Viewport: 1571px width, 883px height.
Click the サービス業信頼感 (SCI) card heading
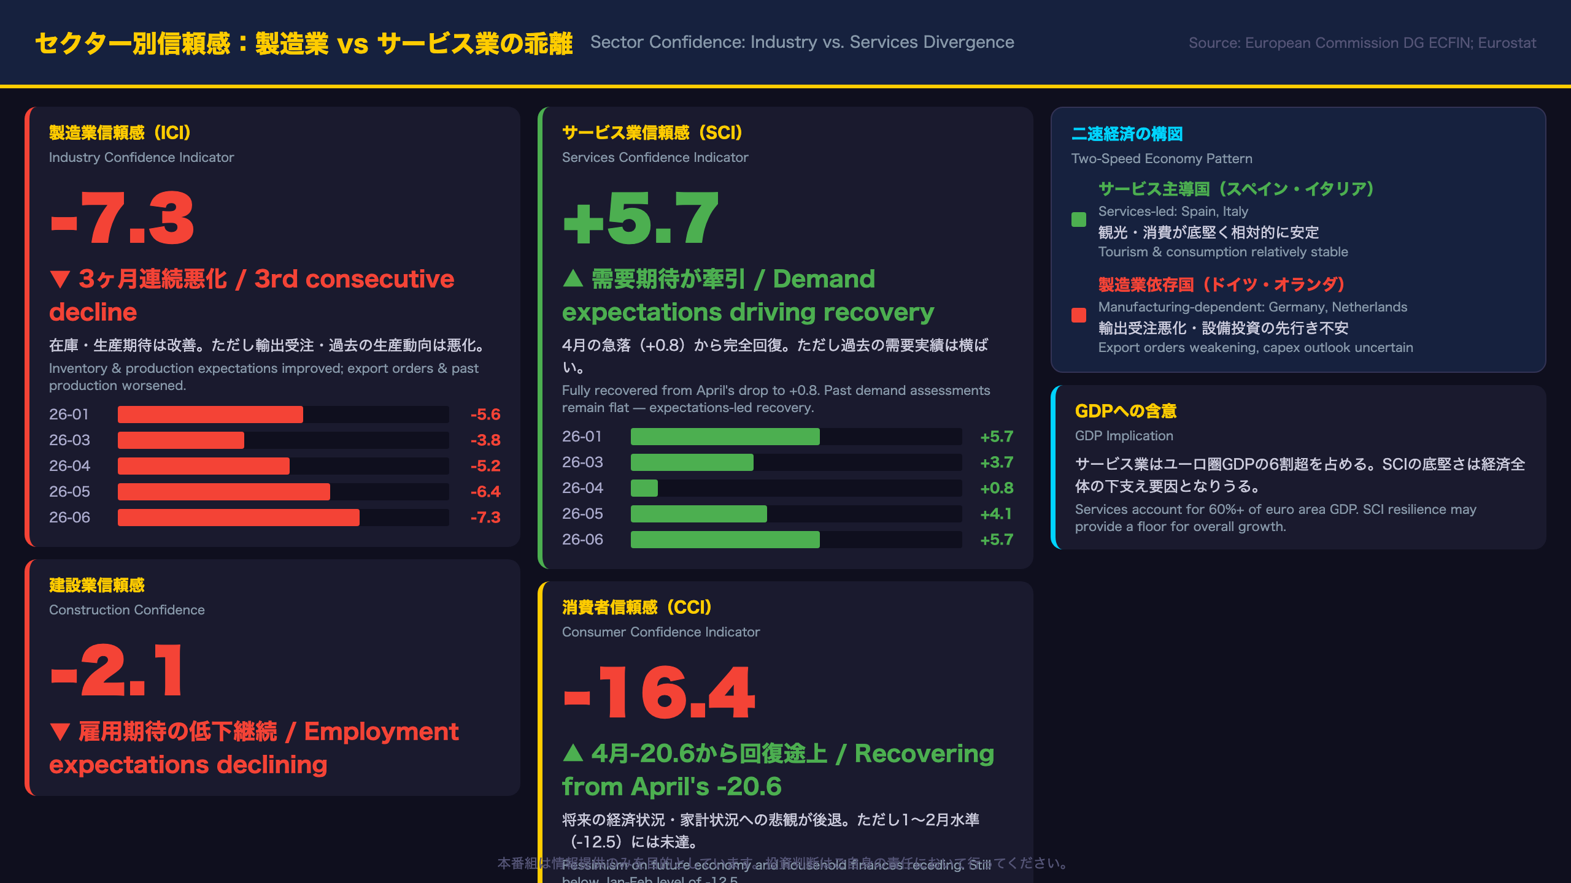point(652,132)
